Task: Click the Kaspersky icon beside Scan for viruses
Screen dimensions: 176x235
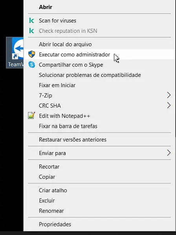Action: point(31,21)
